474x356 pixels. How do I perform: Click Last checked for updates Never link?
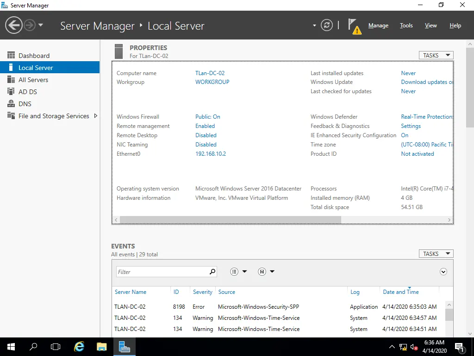[x=408, y=91]
